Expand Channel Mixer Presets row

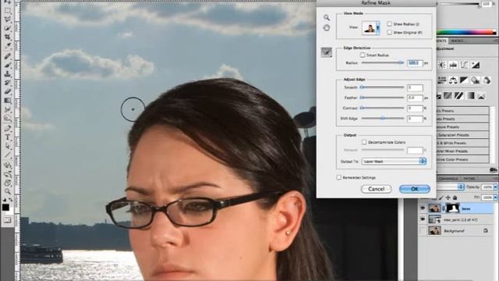pyautogui.click(x=463, y=151)
